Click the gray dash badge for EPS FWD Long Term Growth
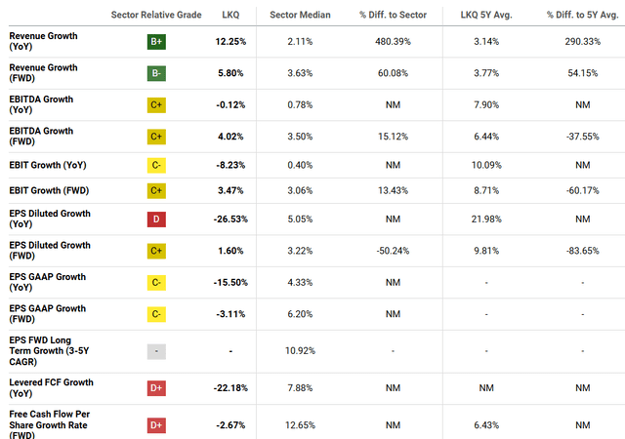Image resolution: width=625 pixels, height=439 pixels. 156,349
